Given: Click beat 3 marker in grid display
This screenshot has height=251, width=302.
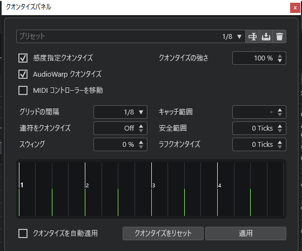Looking at the screenshot, I should click(153, 185).
